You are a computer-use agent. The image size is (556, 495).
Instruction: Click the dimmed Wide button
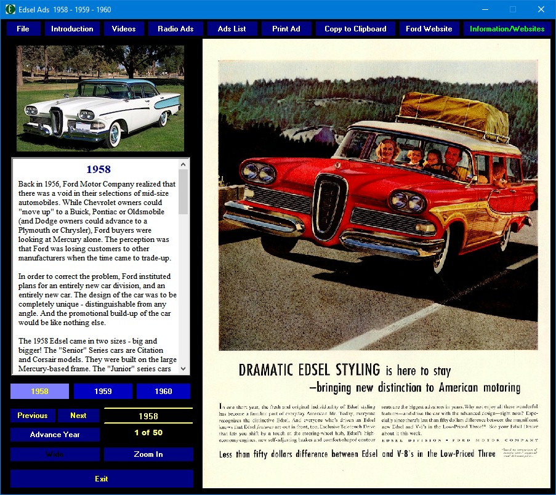[55, 454]
